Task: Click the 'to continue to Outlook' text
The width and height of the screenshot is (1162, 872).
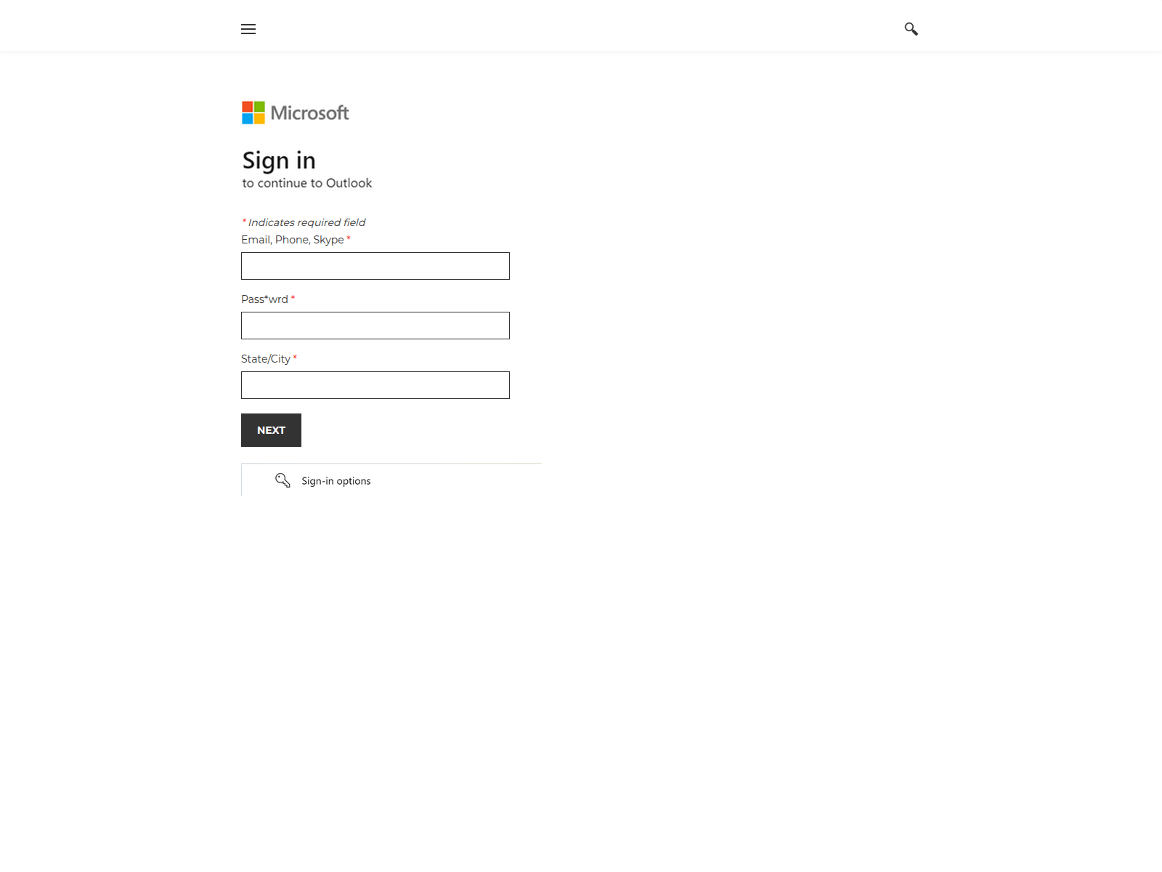Action: 307,183
